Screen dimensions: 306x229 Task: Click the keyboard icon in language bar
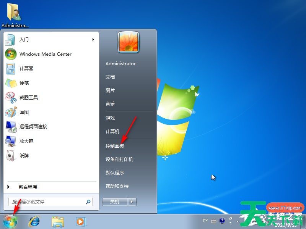coord(214,221)
